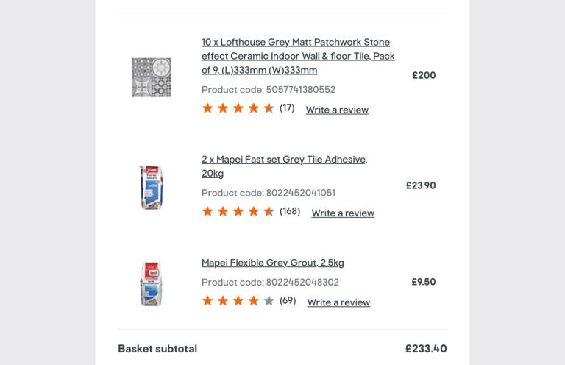Click the (69) review count for the grout
565x365 pixels.
click(x=288, y=300)
